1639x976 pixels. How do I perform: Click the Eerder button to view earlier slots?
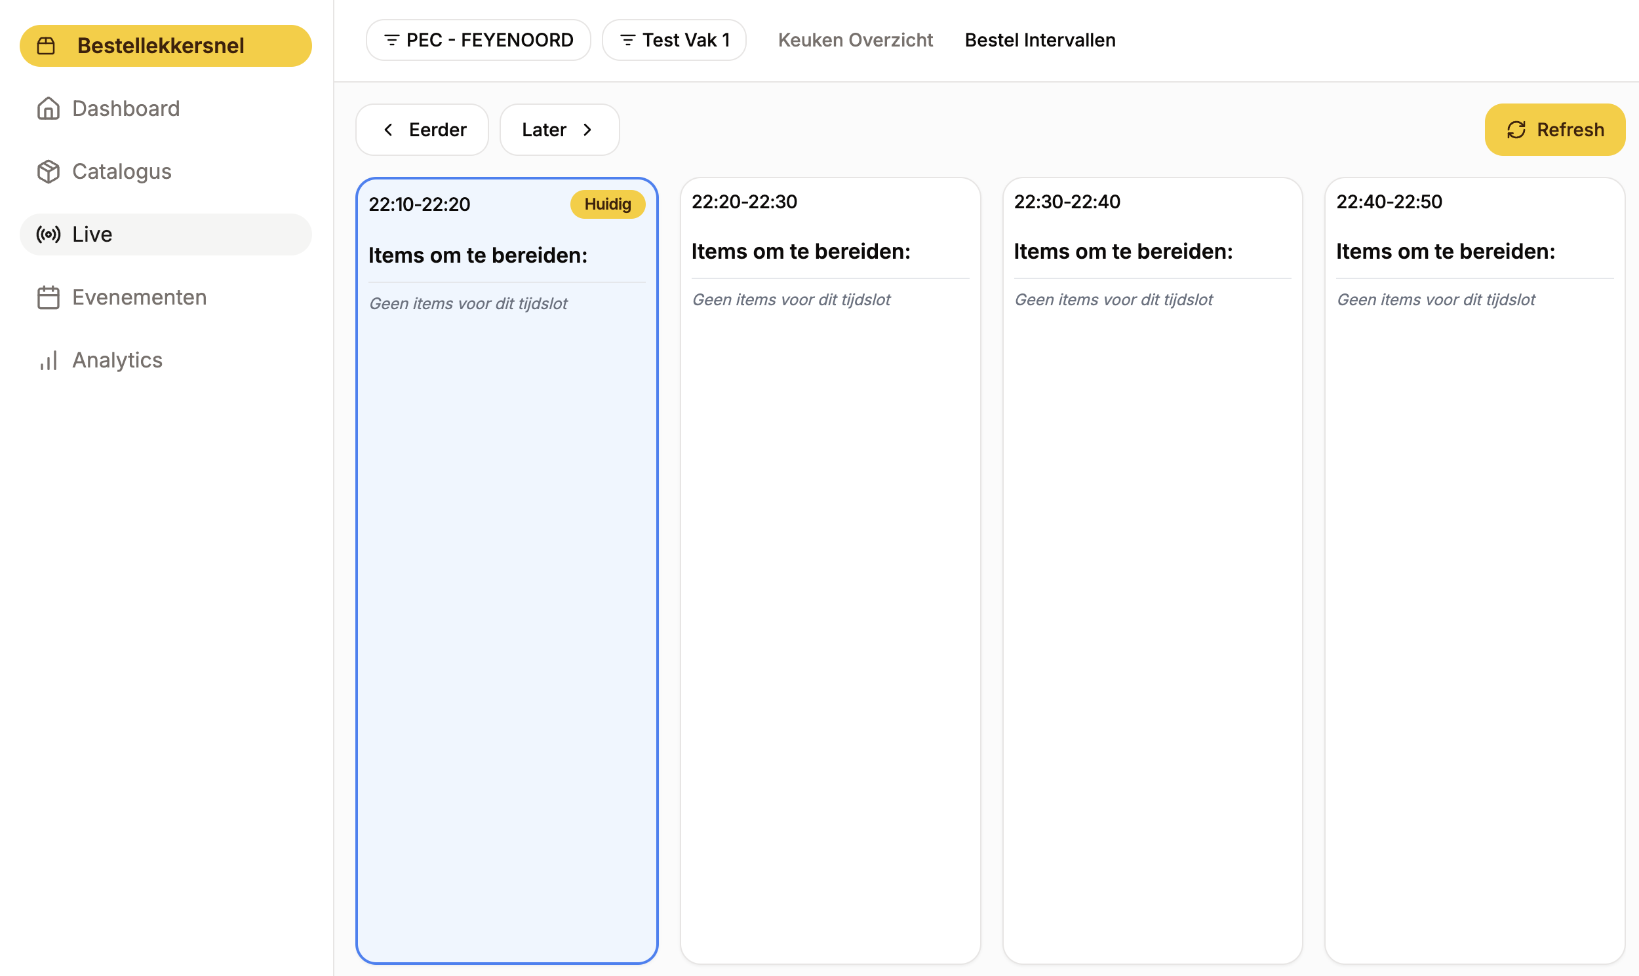(x=422, y=129)
